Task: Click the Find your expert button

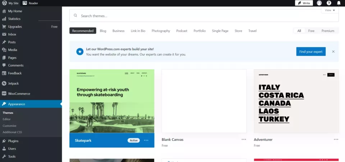Action: pos(311,51)
